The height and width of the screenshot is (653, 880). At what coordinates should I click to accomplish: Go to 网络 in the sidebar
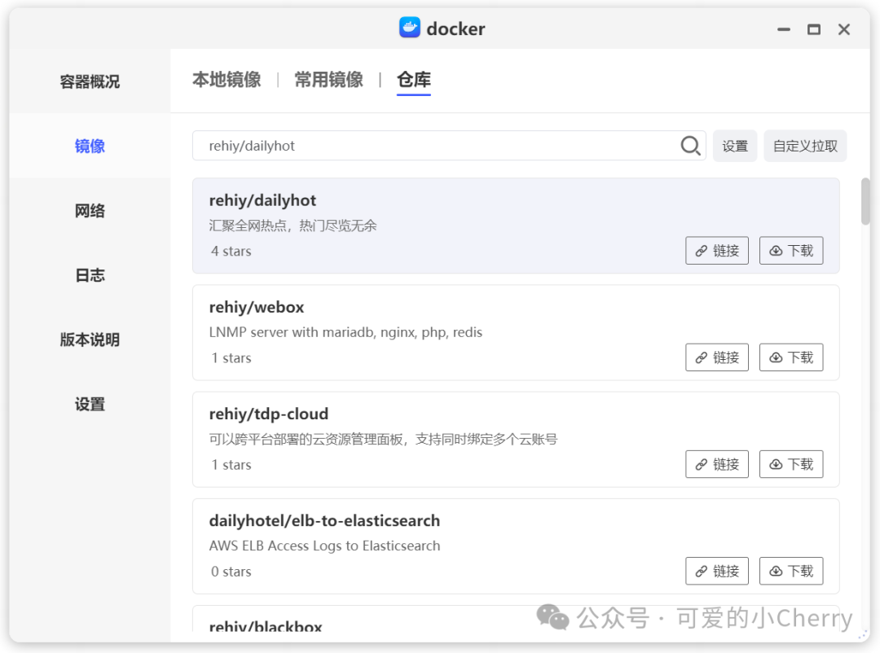[x=90, y=211]
